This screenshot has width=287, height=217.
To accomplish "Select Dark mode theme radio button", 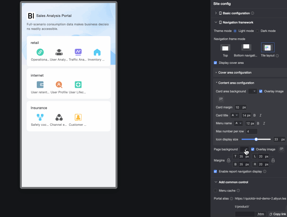I will point(257,31).
